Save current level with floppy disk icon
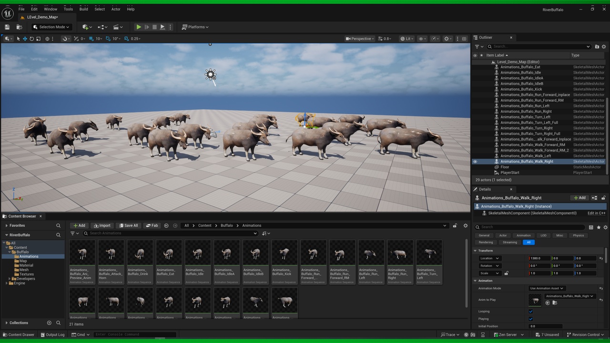Screen dimensions: 610x343 pyautogui.click(x=7, y=27)
